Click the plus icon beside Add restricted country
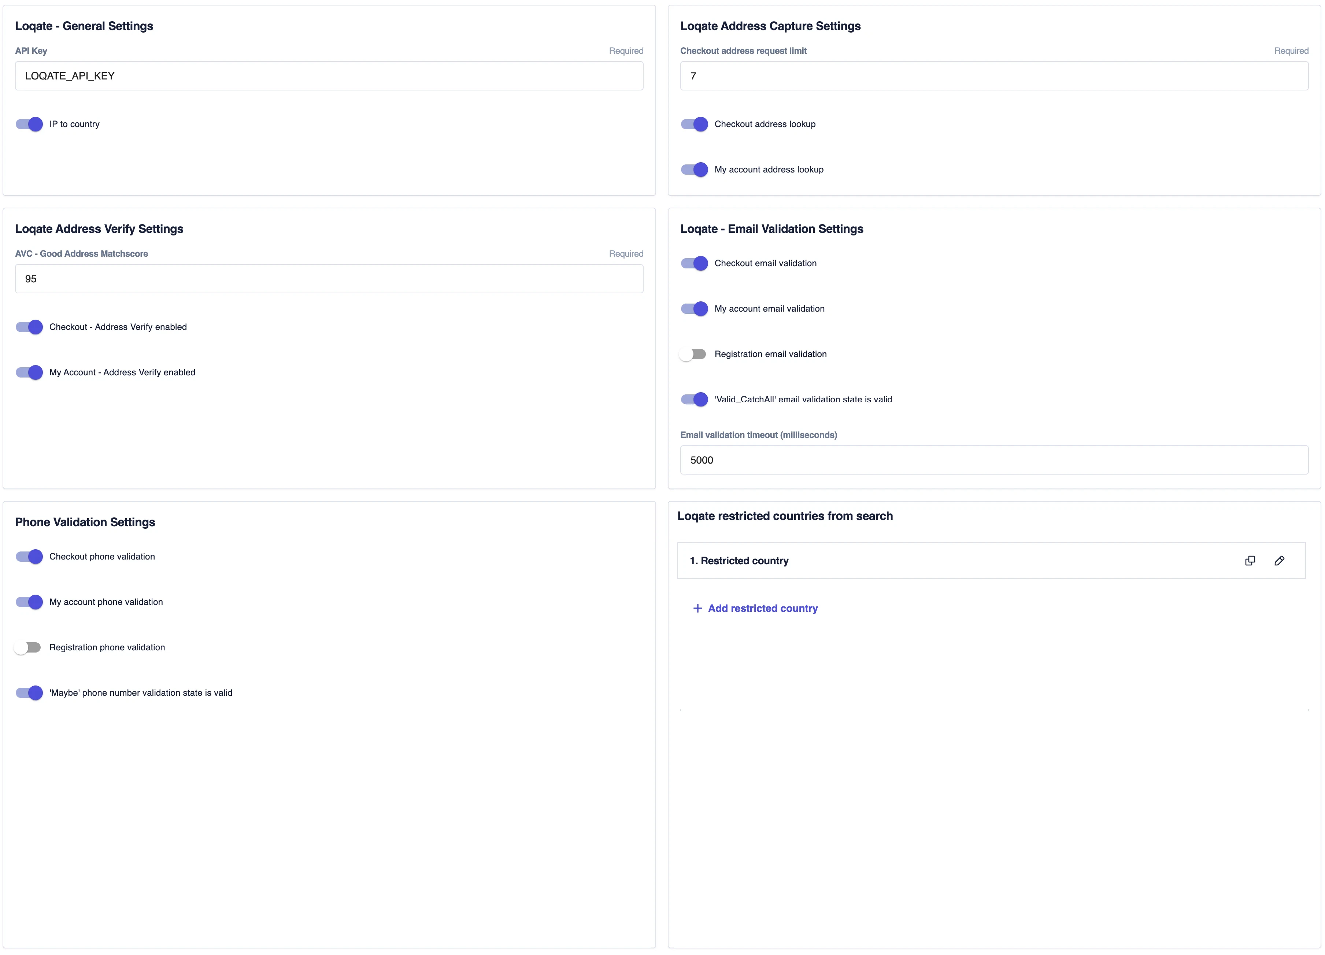Image resolution: width=1325 pixels, height=955 pixels. [x=697, y=608]
